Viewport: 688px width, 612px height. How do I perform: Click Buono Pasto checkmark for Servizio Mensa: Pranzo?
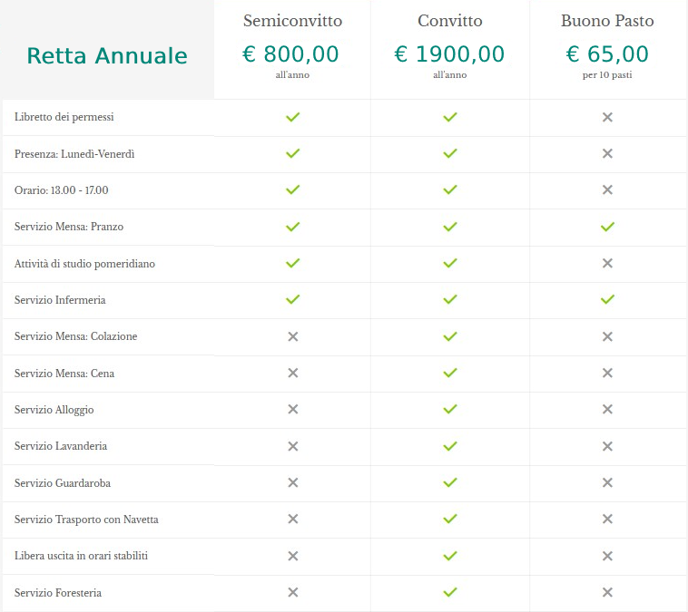pos(607,227)
